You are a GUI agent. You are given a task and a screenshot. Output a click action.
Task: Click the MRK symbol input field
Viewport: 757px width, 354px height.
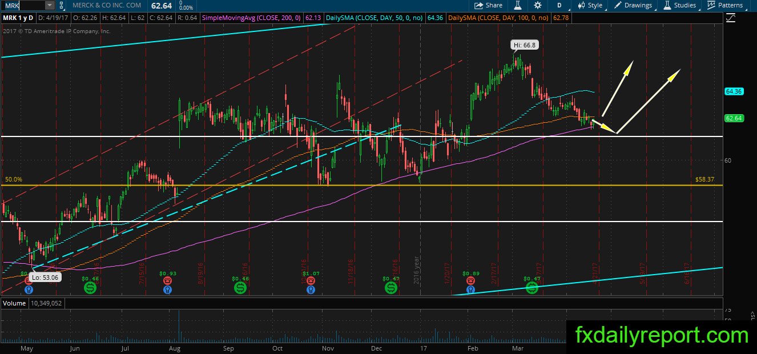[22, 5]
